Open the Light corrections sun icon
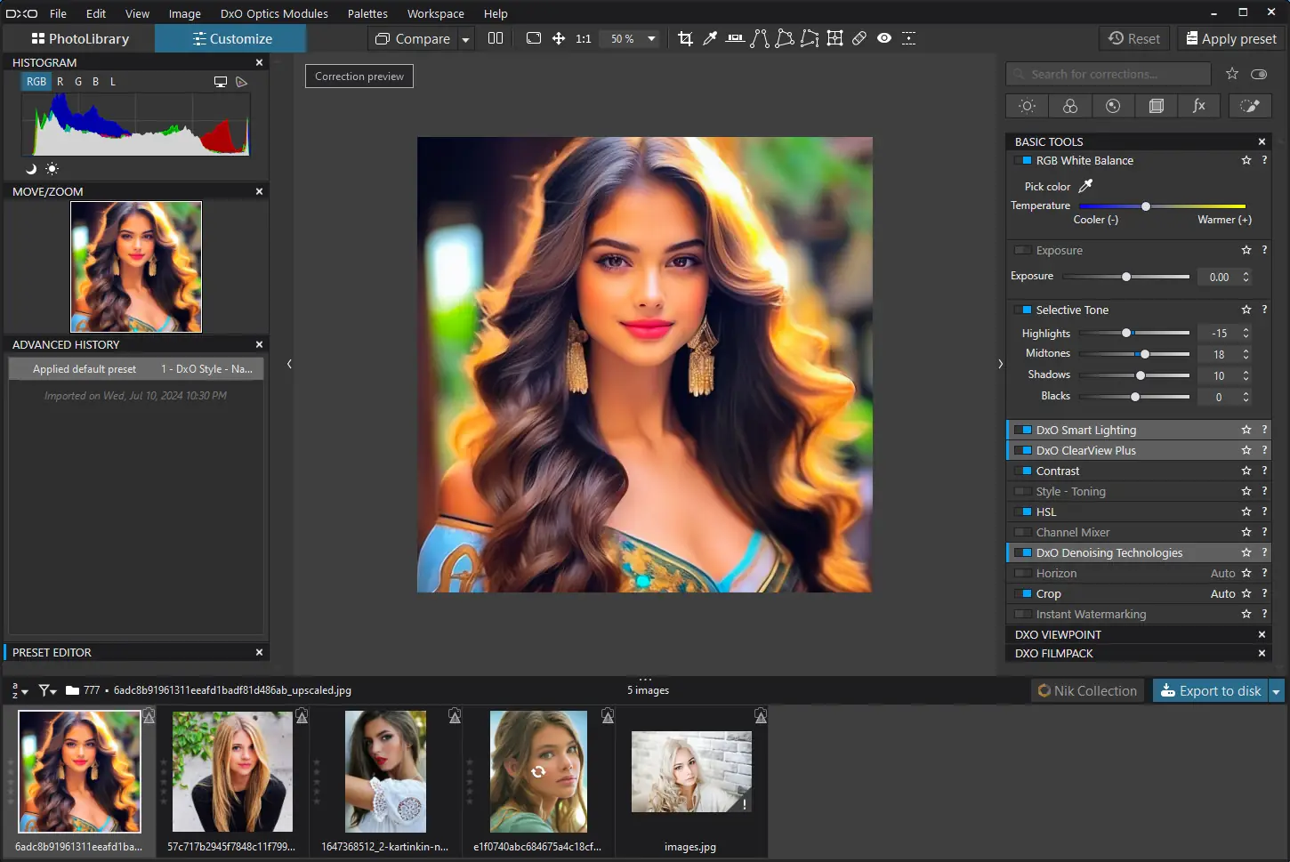The image size is (1290, 862). point(1027,106)
